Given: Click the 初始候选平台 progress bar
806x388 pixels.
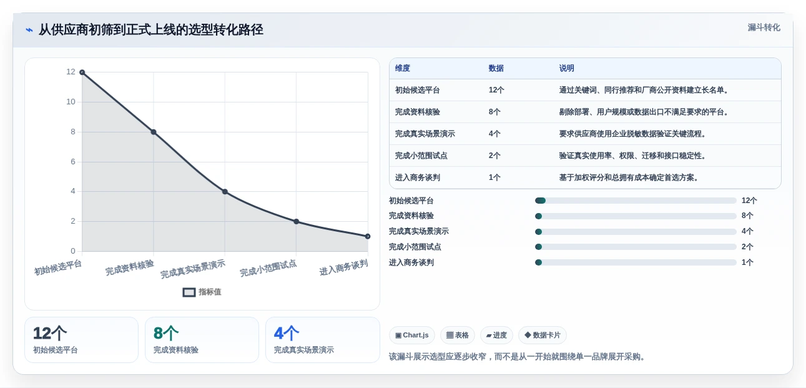Looking at the screenshot, I should click(636, 201).
